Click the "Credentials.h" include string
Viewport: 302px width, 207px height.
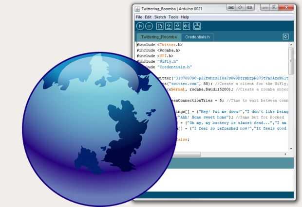coord(174,67)
